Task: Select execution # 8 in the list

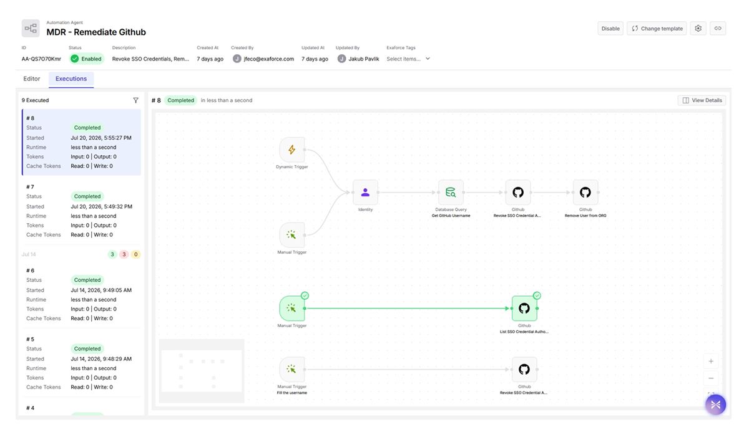Action: pyautogui.click(x=81, y=142)
